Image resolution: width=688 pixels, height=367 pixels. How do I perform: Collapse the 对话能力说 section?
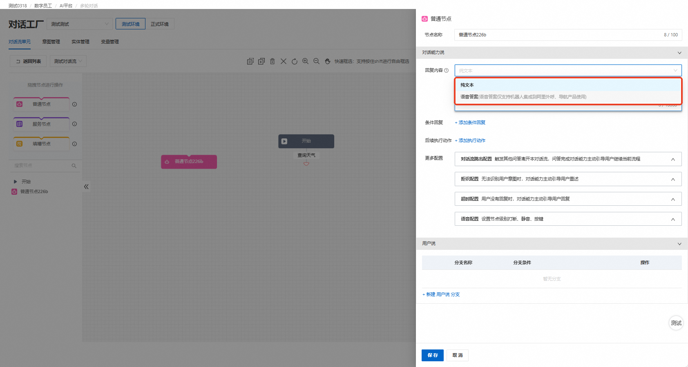click(679, 53)
